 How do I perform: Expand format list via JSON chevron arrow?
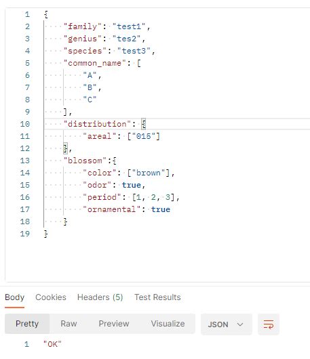(240, 324)
